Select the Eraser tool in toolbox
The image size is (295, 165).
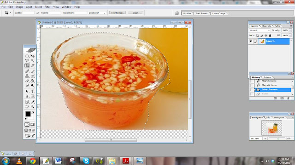click(x=27, y=81)
